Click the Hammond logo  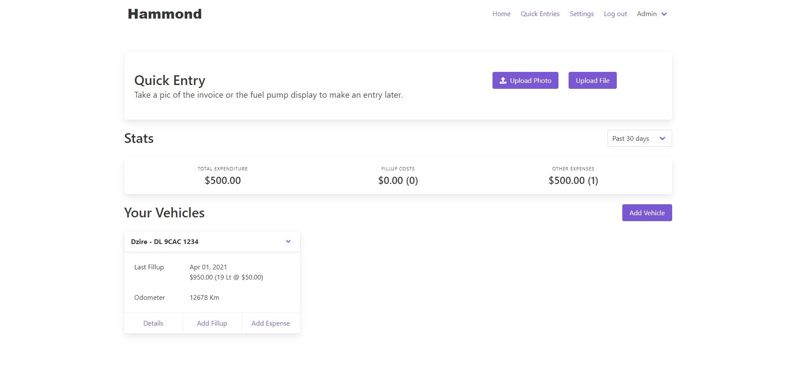click(164, 13)
